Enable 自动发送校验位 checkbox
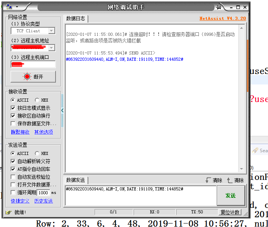Image resolution: width=268 pixels, height=227 pixels. tap(13, 177)
